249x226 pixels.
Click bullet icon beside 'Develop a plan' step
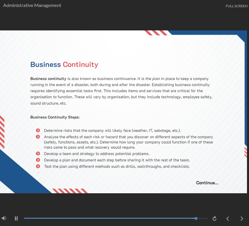tap(38, 160)
